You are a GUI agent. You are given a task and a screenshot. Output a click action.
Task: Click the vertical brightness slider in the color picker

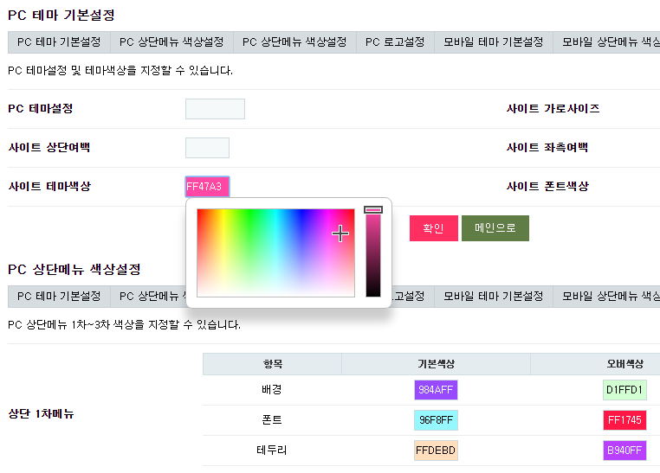click(373, 252)
